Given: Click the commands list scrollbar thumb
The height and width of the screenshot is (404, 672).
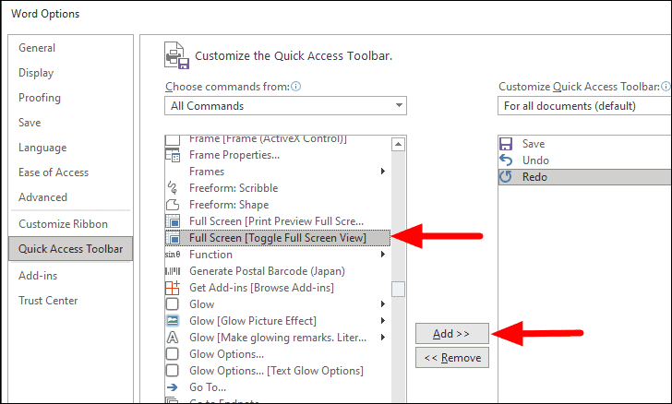Looking at the screenshot, I should click(x=398, y=290).
